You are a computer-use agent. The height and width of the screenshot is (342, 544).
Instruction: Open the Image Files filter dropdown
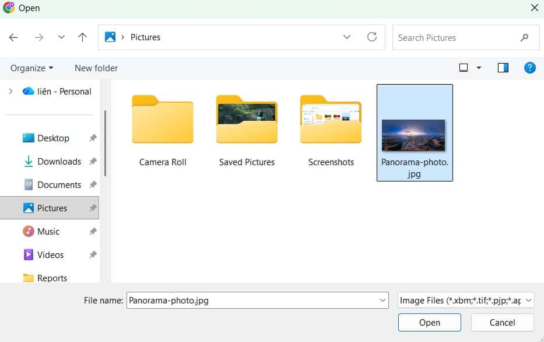464,300
